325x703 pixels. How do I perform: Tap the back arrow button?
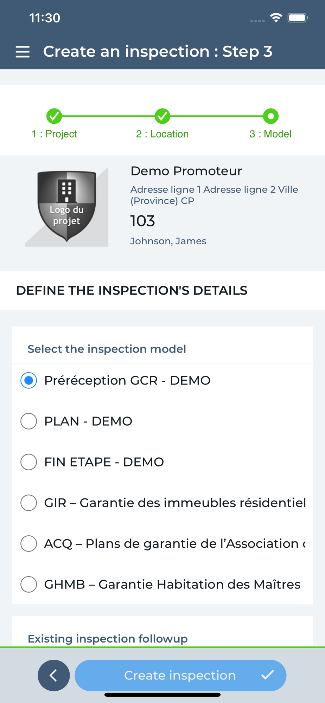coord(53,675)
